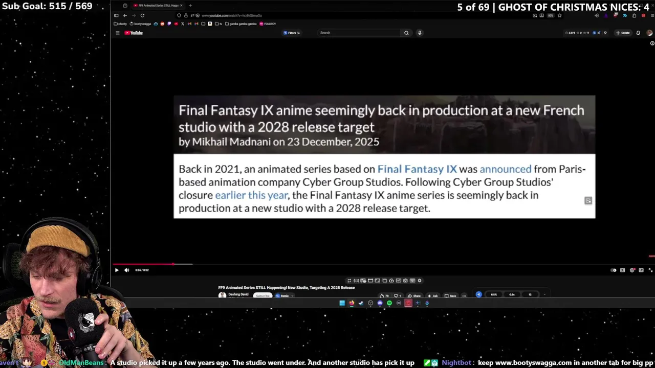Go back with browser back arrow
This screenshot has height=368, width=655.
(x=125, y=15)
